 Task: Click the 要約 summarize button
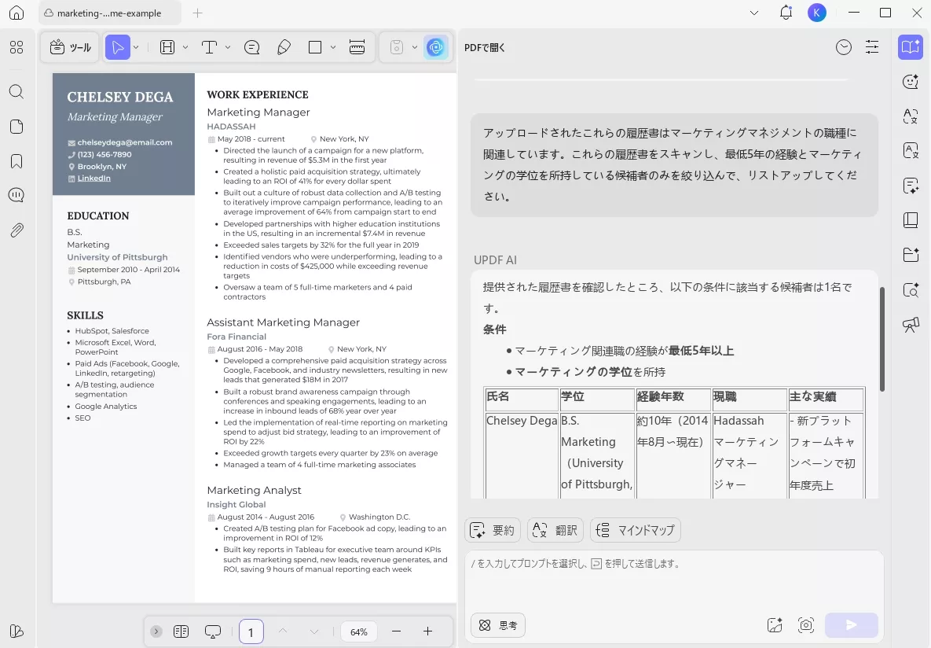click(x=493, y=530)
